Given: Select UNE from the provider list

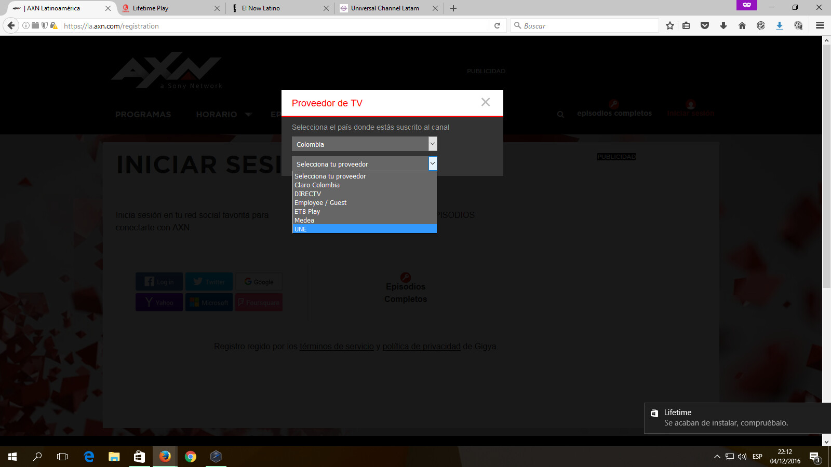Looking at the screenshot, I should click(364, 229).
